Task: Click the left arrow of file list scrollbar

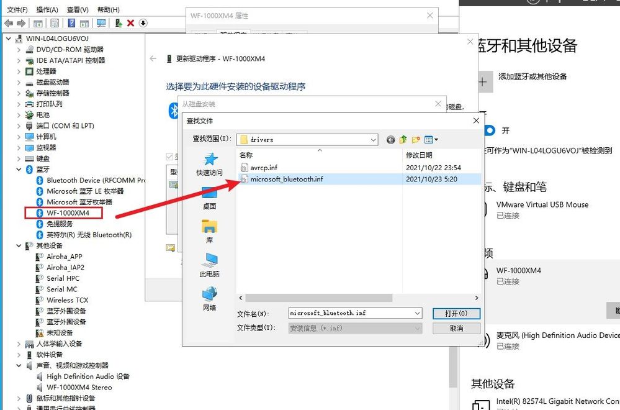Action: click(x=241, y=298)
